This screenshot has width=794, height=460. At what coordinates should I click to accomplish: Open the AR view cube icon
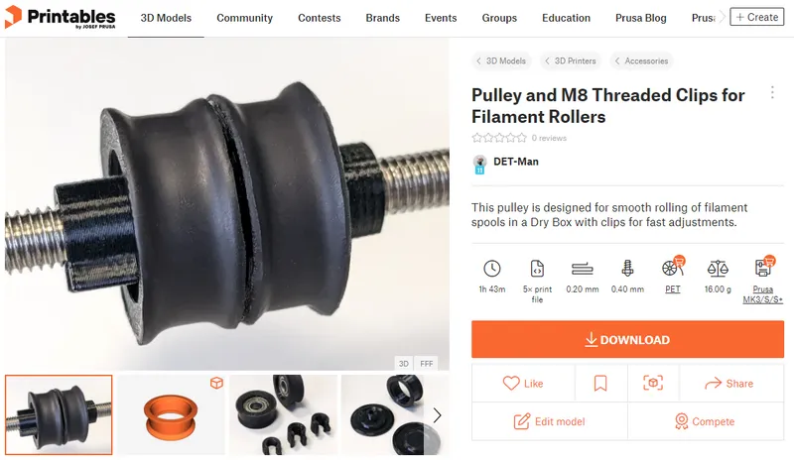click(x=653, y=383)
